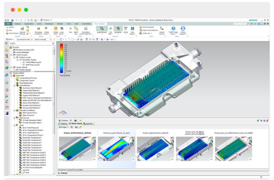
Task: Select the Probe results tool
Action: click(x=125, y=30)
